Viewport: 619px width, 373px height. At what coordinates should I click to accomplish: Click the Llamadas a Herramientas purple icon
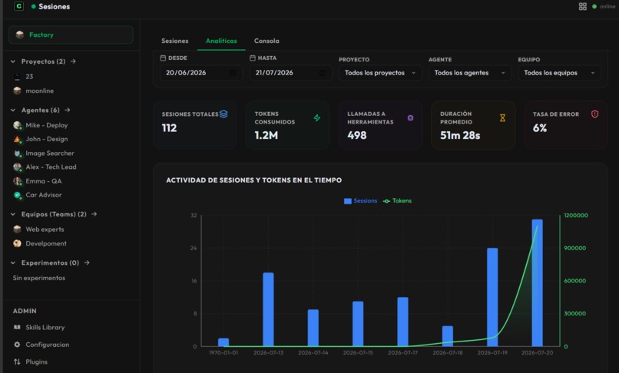411,117
